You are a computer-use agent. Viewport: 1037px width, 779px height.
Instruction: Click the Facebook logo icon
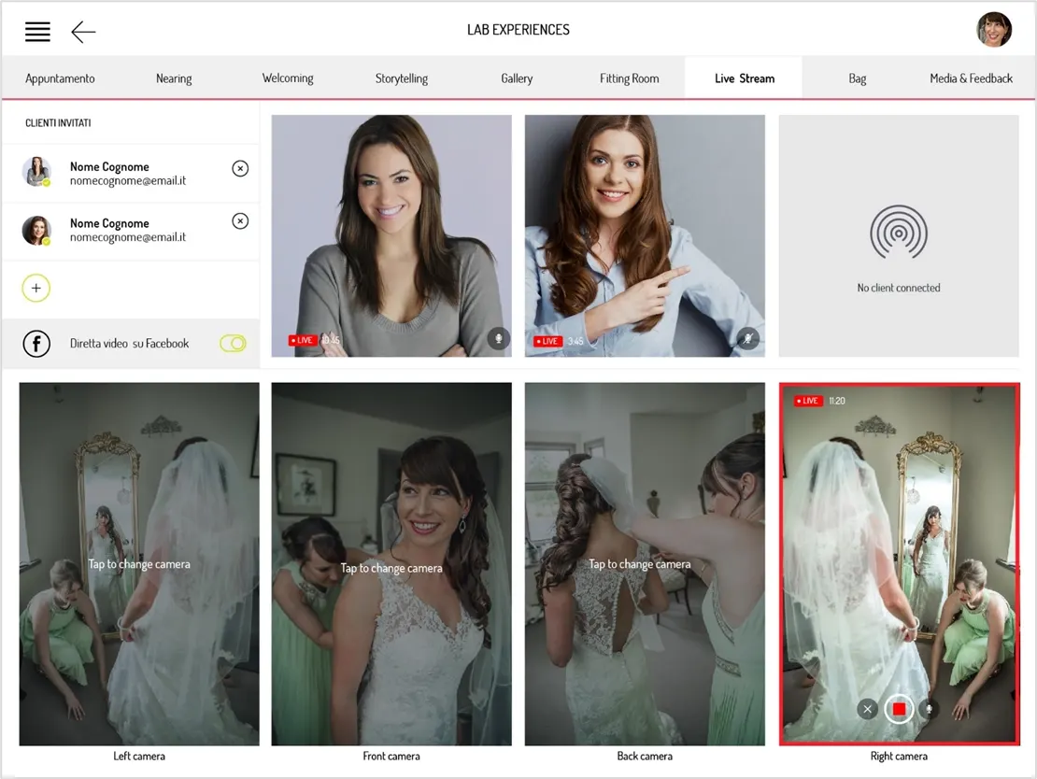(37, 344)
